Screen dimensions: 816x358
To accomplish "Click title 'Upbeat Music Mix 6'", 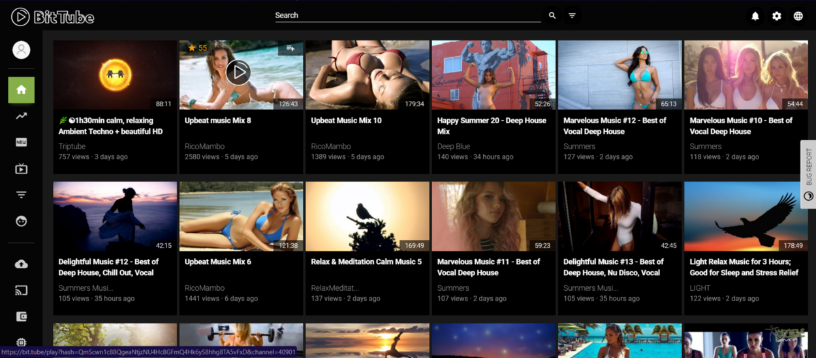I will point(218,262).
